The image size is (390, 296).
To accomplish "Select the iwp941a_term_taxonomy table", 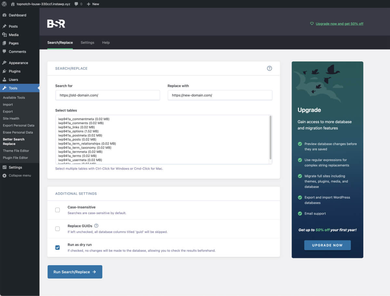I will point(85,148).
